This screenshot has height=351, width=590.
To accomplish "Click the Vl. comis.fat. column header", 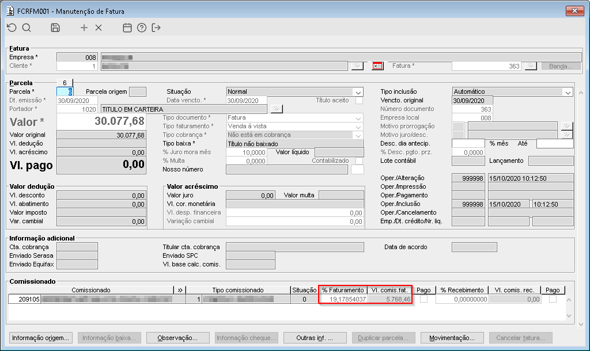I will [x=389, y=290].
